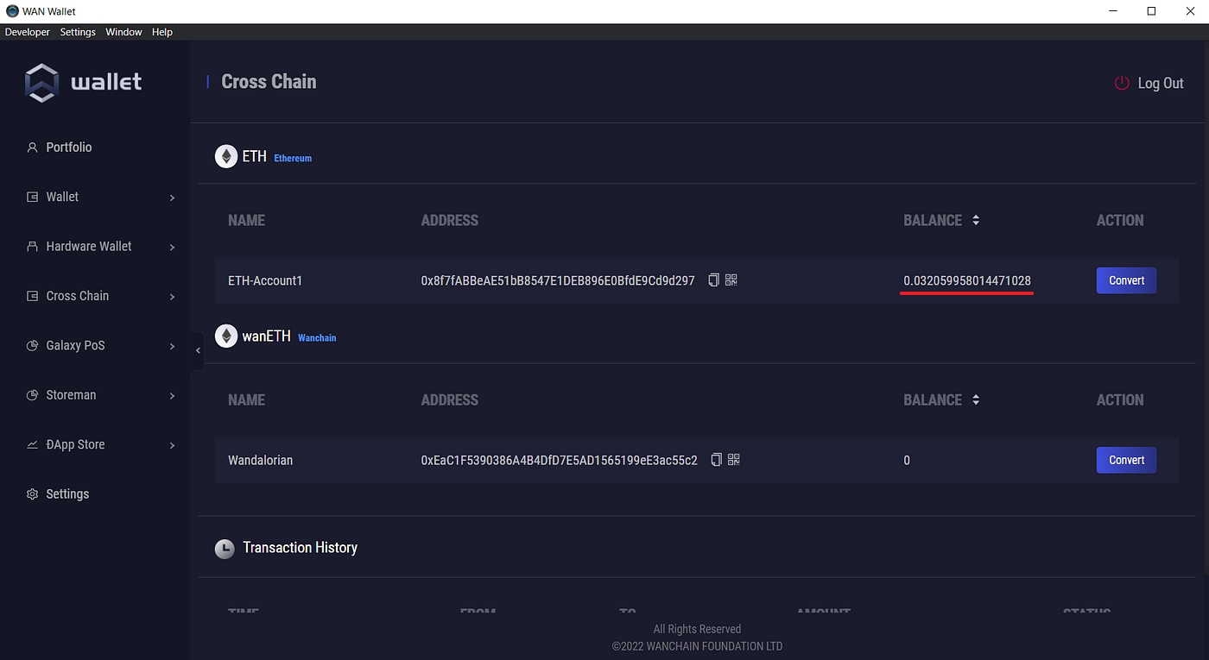Viewport: 1209px width, 660px height.
Task: Collapse the left sidebar panel
Action: [x=198, y=350]
